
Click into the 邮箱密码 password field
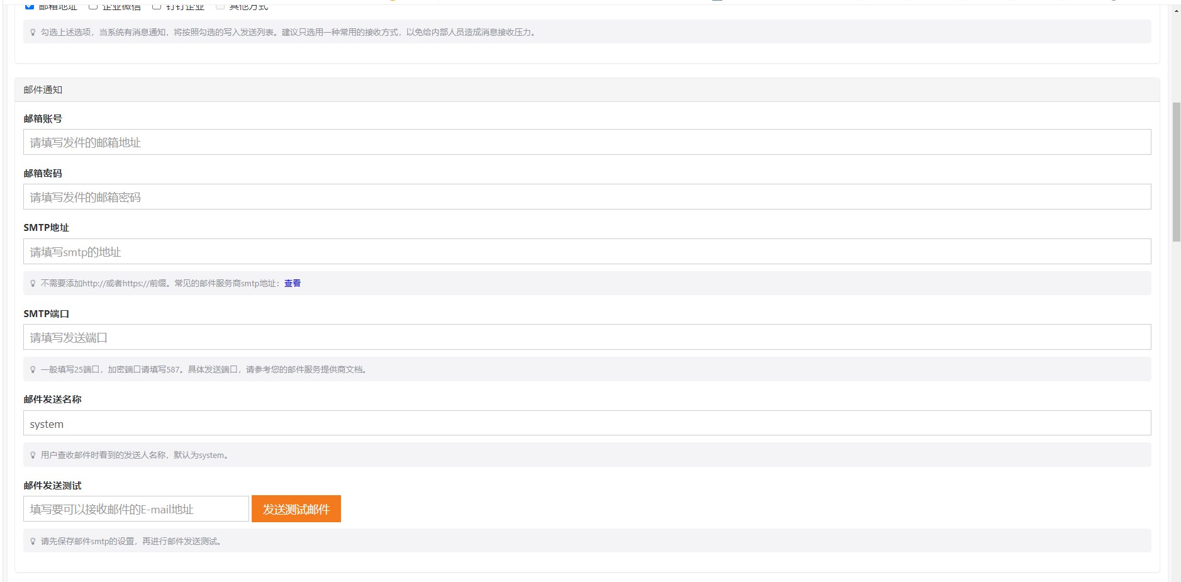(x=586, y=197)
